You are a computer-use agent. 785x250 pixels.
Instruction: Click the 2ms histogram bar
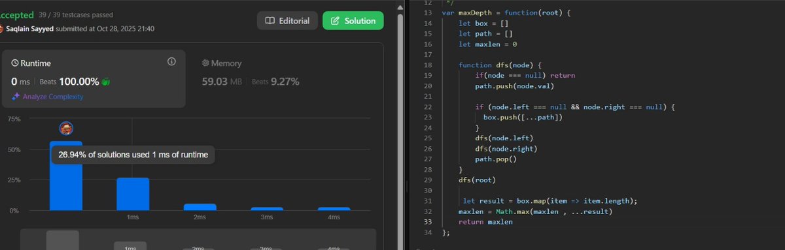tap(200, 207)
